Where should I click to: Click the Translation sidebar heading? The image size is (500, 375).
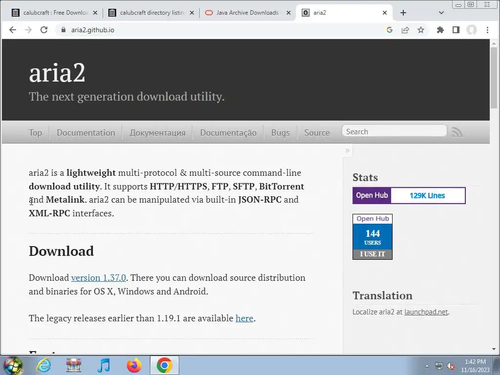pyautogui.click(x=382, y=295)
